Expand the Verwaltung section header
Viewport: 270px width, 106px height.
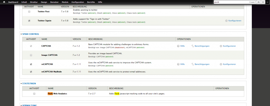click(x=29, y=105)
